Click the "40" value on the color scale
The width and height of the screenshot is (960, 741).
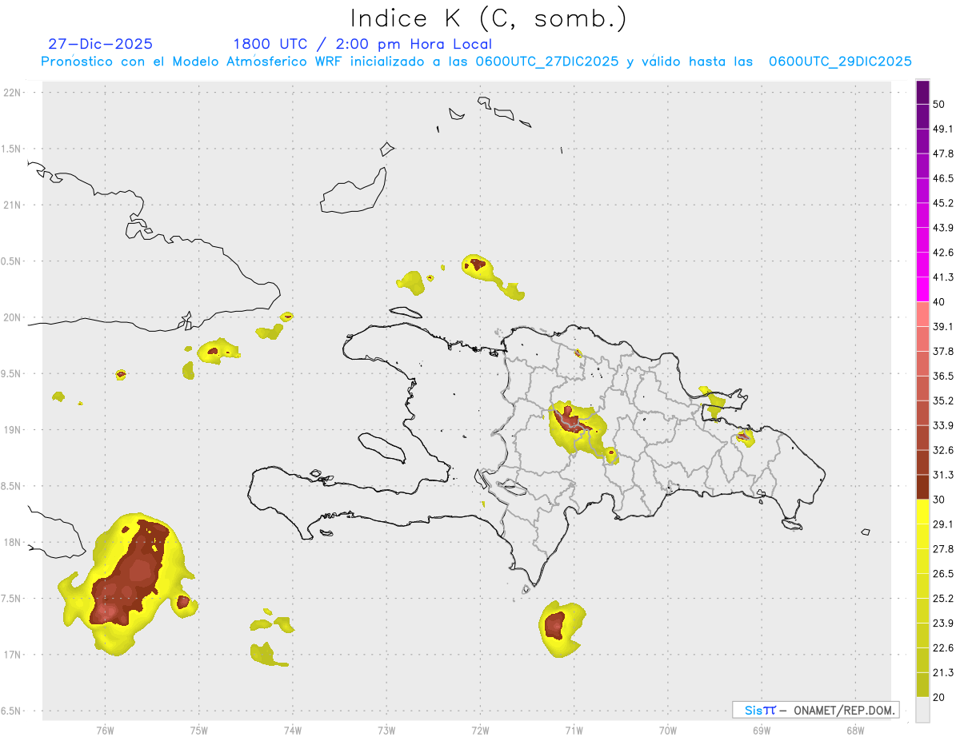939,302
